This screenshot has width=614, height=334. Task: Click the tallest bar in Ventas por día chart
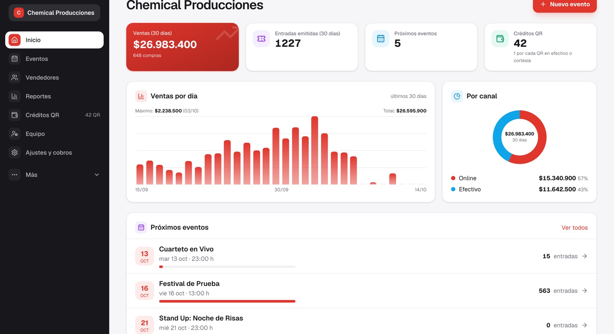pyautogui.click(x=315, y=150)
